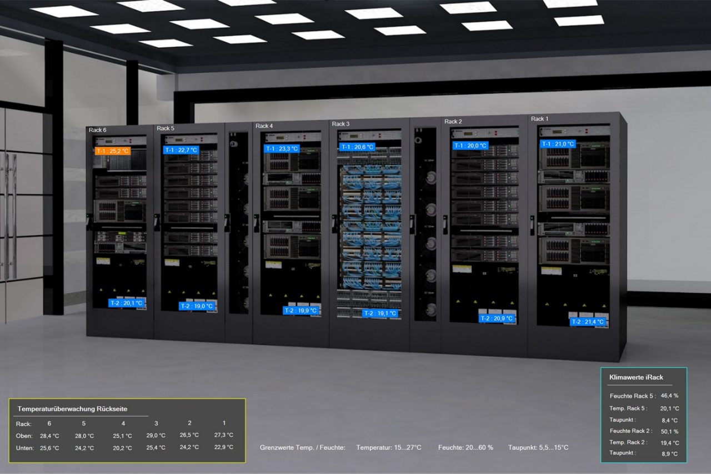
Task: Click the 29,0 °C reading for Rack 3 Oben
Action: pyautogui.click(x=156, y=435)
